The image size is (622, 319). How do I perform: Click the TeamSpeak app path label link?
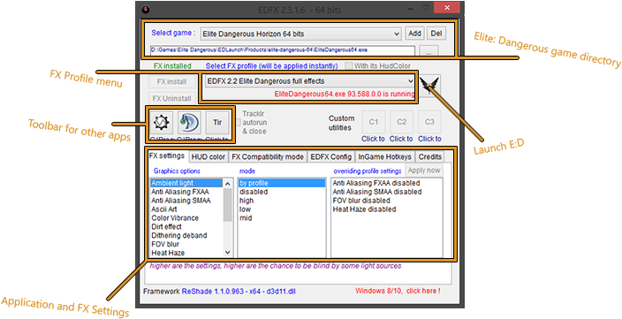pyautogui.click(x=189, y=140)
